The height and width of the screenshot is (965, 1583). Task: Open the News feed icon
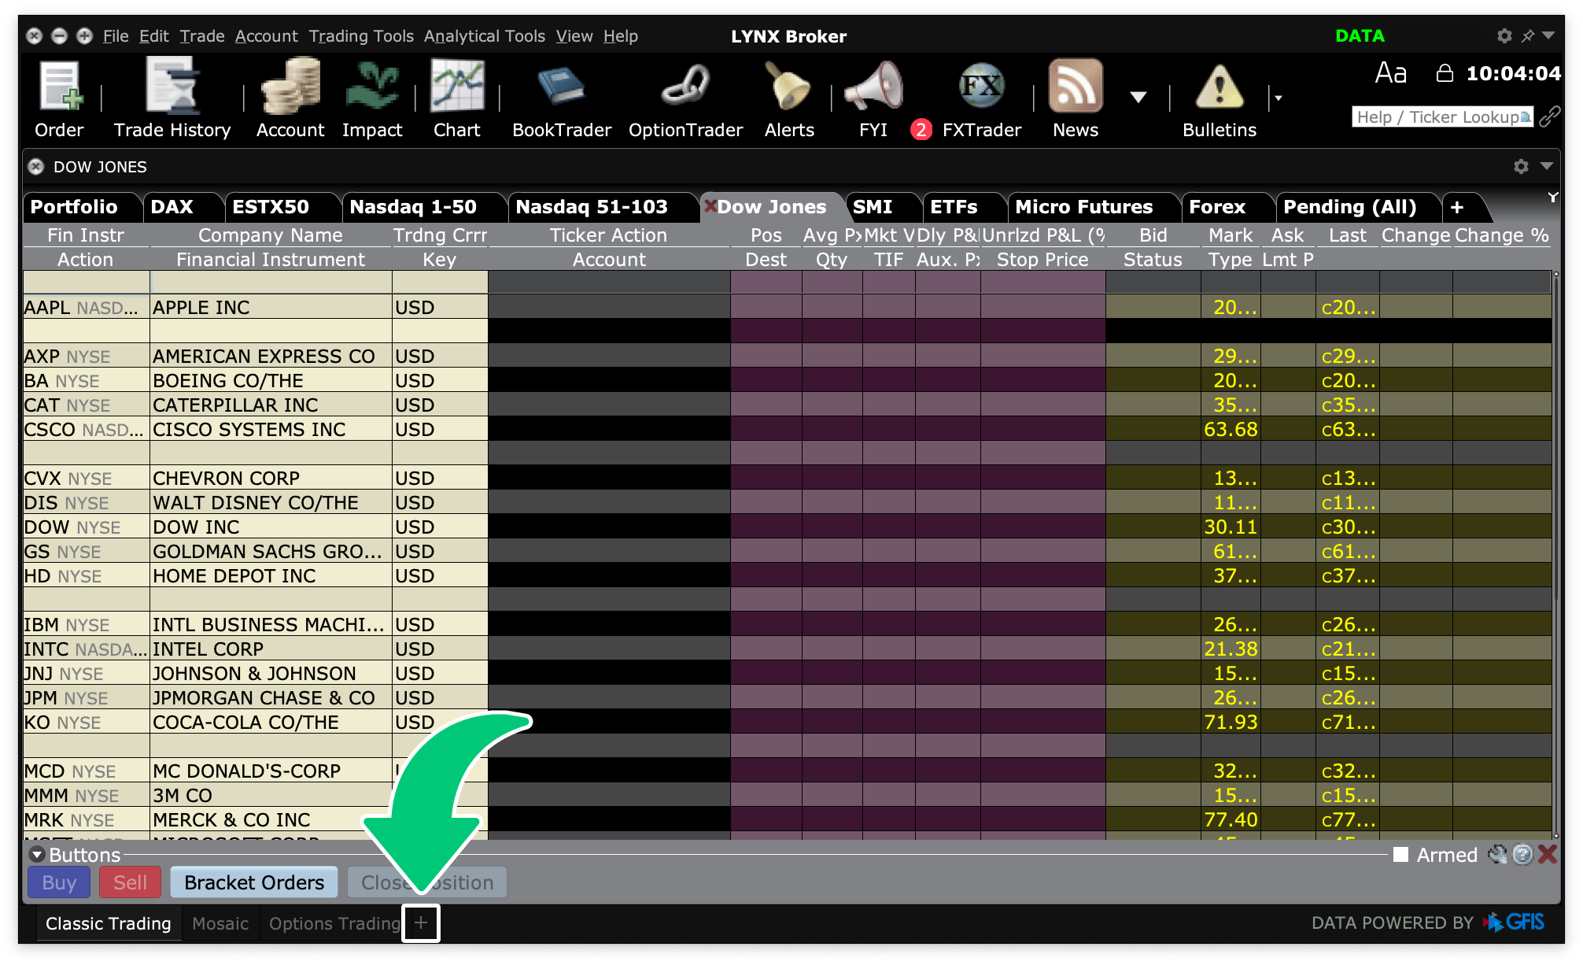[1076, 87]
